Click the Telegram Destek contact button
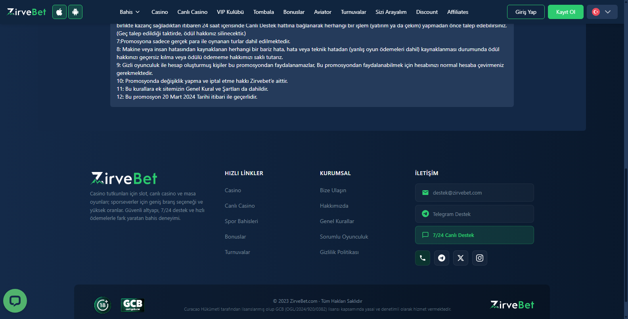Image resolution: width=628 pixels, height=319 pixels. [475, 214]
